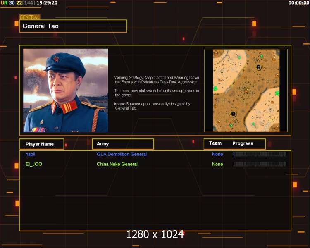Click the 19:29:20 clock readout

point(47,3)
